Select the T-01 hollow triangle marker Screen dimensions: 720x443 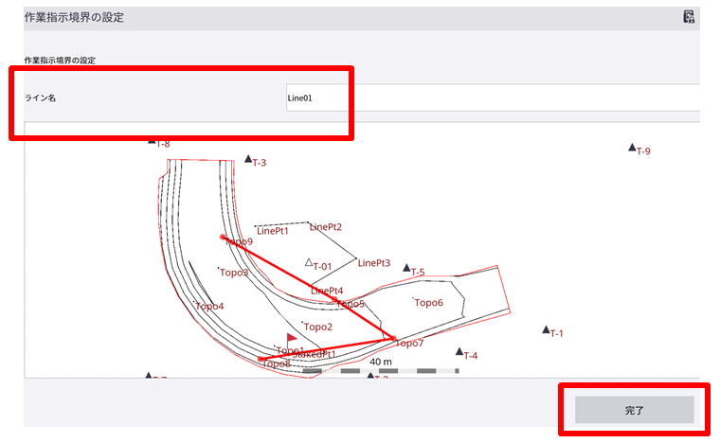[309, 261]
